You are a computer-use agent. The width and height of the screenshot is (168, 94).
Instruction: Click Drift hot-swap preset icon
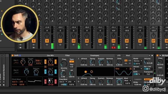[x=149, y=55]
